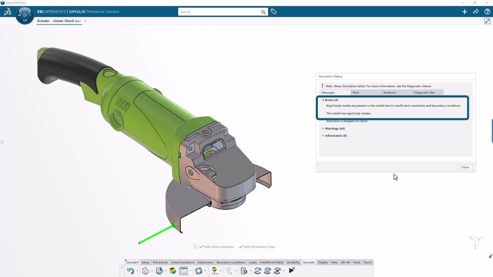Open the help question mark icon
Viewport: 493px width, 277px height.
click(487, 12)
